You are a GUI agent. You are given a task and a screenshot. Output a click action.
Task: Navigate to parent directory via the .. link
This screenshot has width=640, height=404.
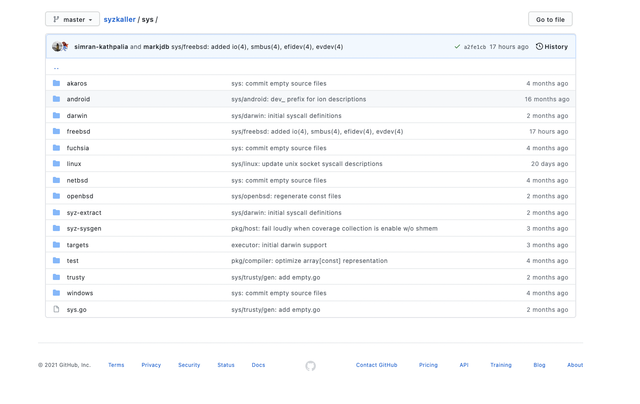(x=56, y=67)
